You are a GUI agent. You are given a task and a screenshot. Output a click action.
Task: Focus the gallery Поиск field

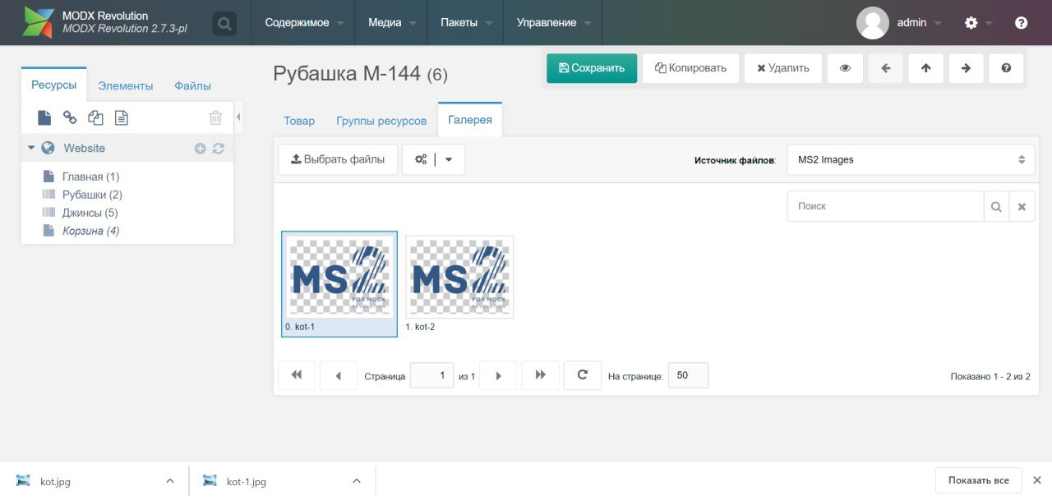[885, 206]
